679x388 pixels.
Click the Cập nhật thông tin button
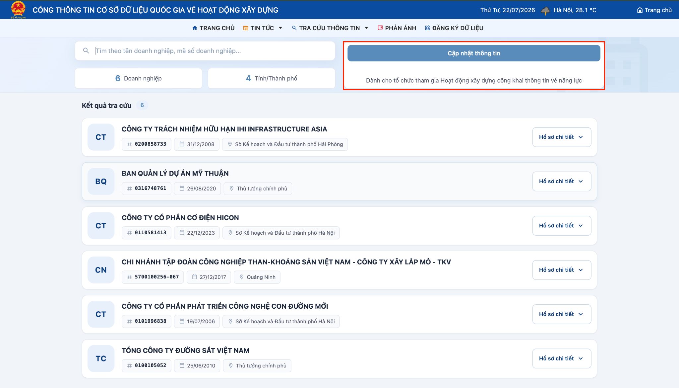tap(474, 53)
